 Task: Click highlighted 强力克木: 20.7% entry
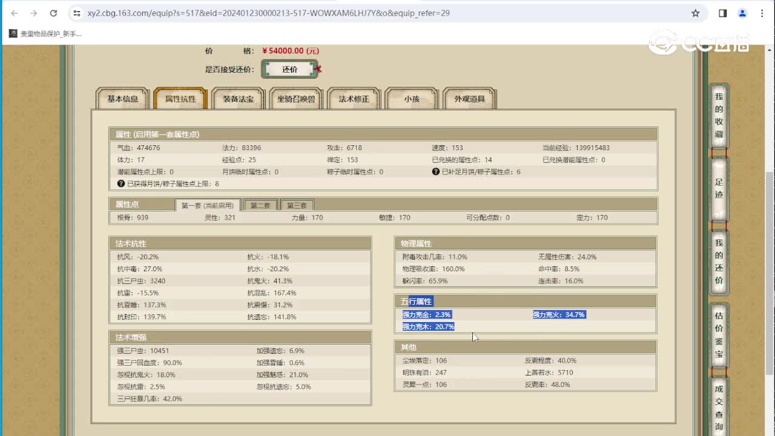429,327
